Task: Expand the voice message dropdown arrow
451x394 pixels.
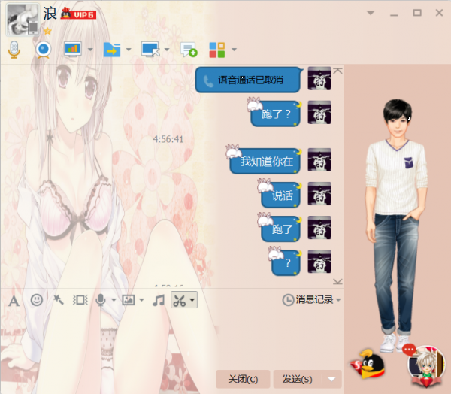Action: coord(114,300)
